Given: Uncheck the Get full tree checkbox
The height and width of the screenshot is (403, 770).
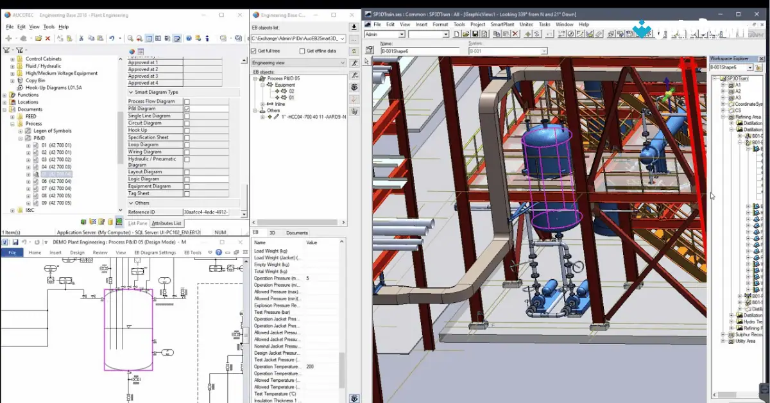Looking at the screenshot, I should click(x=253, y=51).
